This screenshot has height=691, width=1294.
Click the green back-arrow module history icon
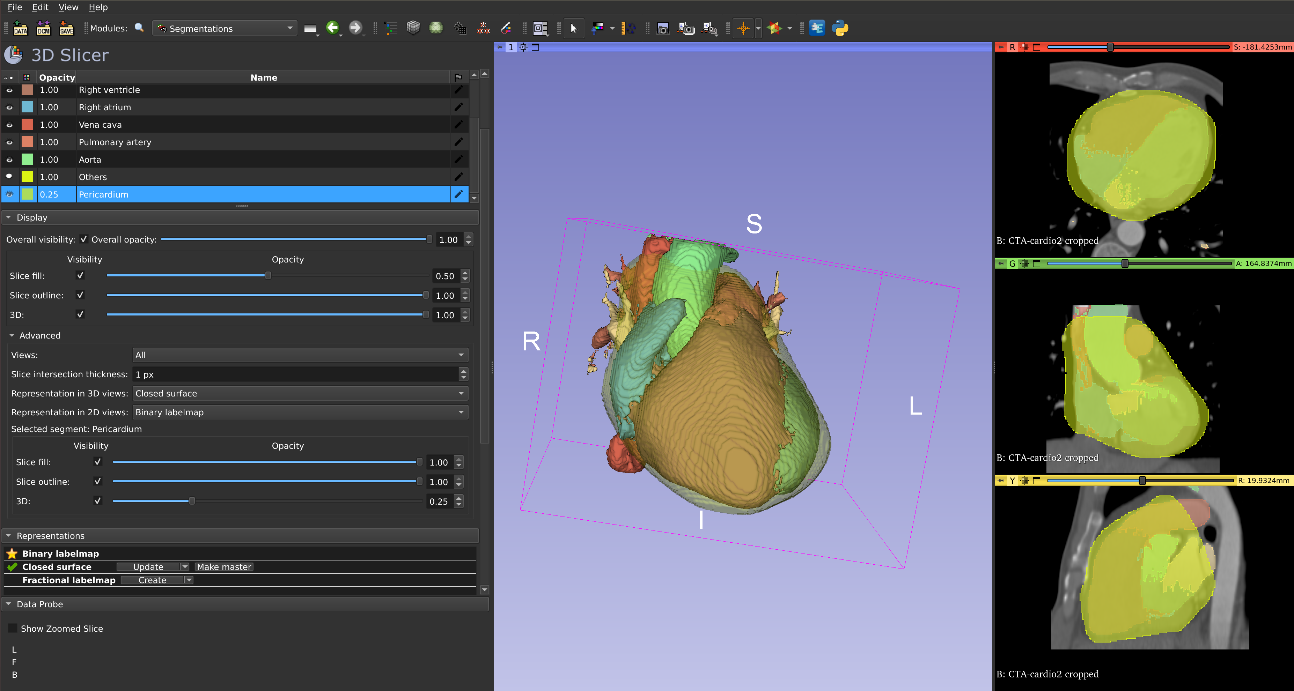coord(332,28)
